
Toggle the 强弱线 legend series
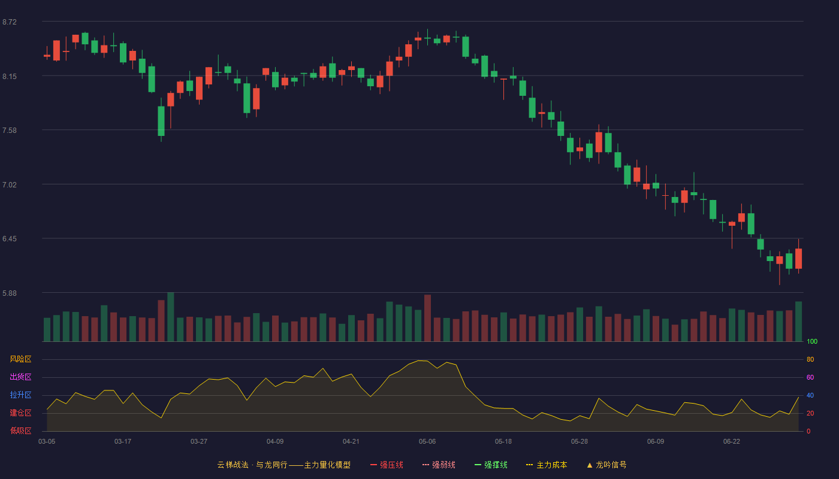[x=439, y=465]
